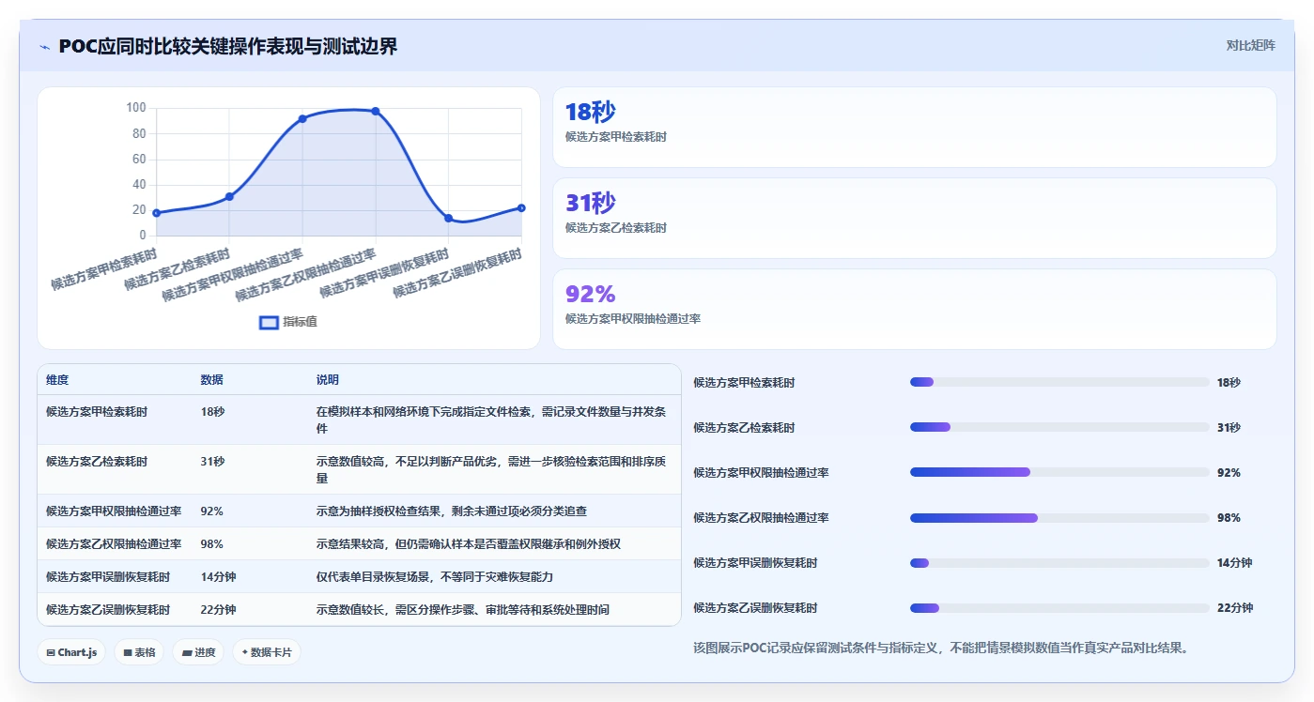1314x702 pixels.
Task: Select the 18秒 data card
Action: 915,127
